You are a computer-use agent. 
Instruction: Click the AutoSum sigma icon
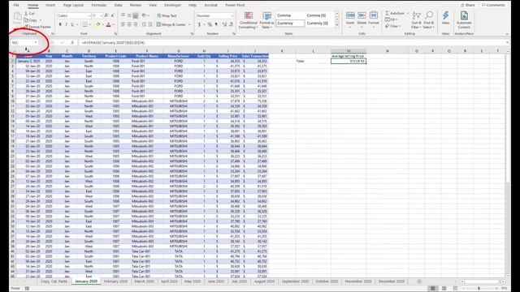pos(388,13)
